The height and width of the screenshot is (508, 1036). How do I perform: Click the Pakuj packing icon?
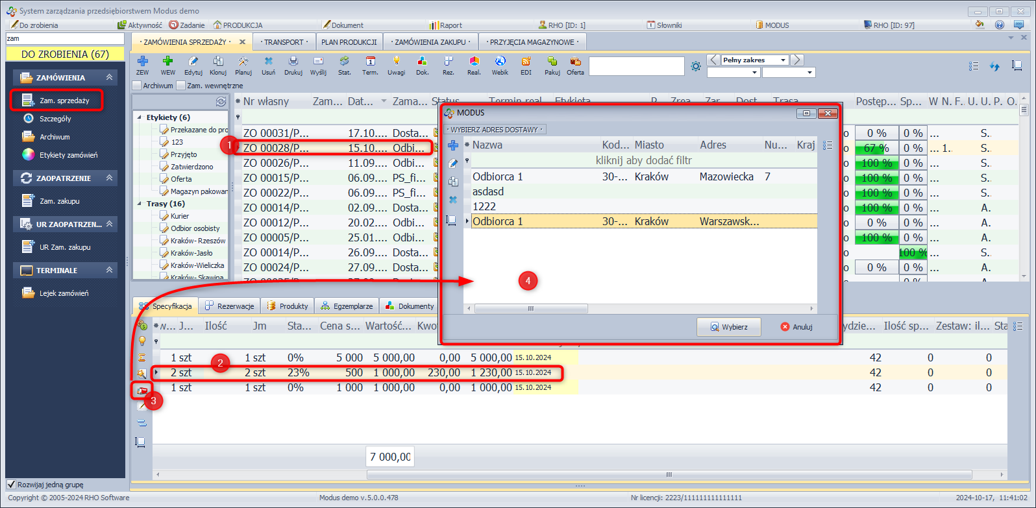coord(552,62)
